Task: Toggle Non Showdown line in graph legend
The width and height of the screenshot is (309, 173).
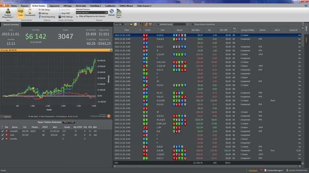Action: pos(47,116)
